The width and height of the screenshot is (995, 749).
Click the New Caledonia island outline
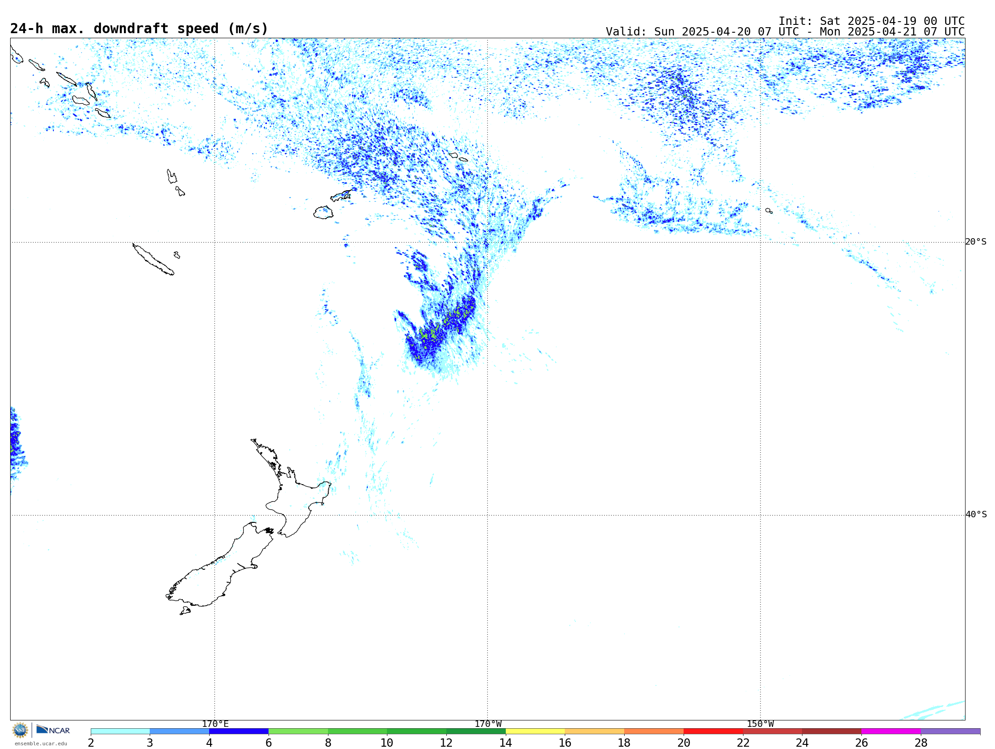(x=153, y=260)
